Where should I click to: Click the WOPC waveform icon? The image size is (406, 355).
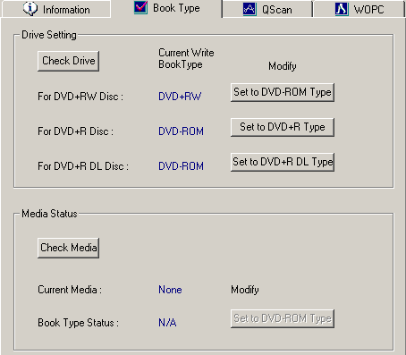(342, 9)
